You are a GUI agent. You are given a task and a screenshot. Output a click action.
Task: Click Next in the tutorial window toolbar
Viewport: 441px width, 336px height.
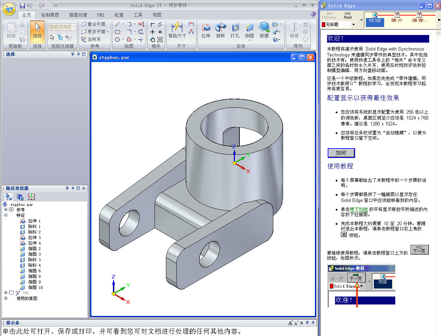(x=348, y=15)
